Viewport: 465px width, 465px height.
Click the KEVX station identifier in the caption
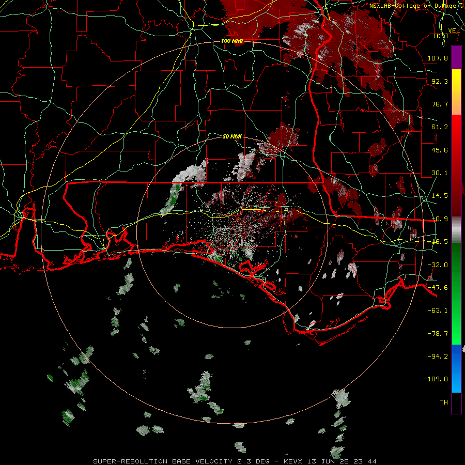coord(293,461)
